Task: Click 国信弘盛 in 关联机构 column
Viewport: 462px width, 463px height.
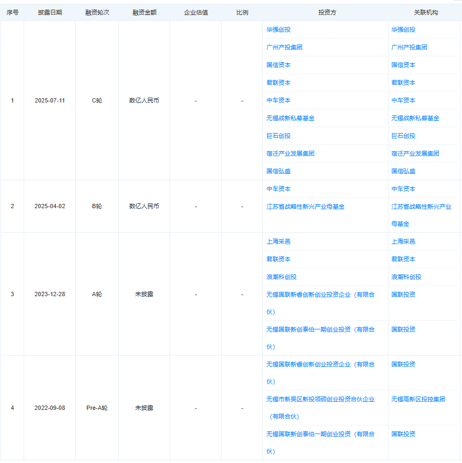Action: 403,171
